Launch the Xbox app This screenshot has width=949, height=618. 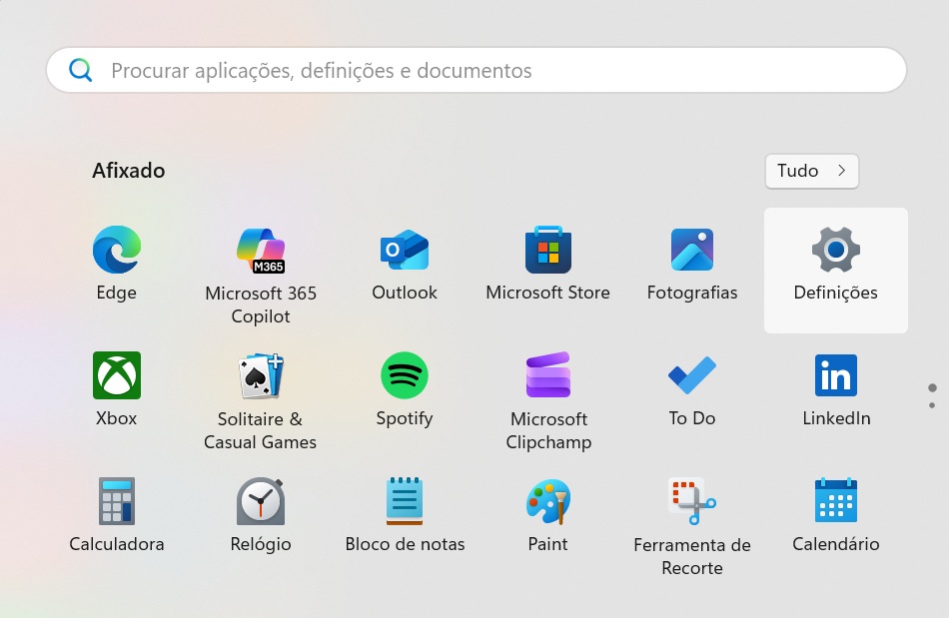tap(116, 376)
